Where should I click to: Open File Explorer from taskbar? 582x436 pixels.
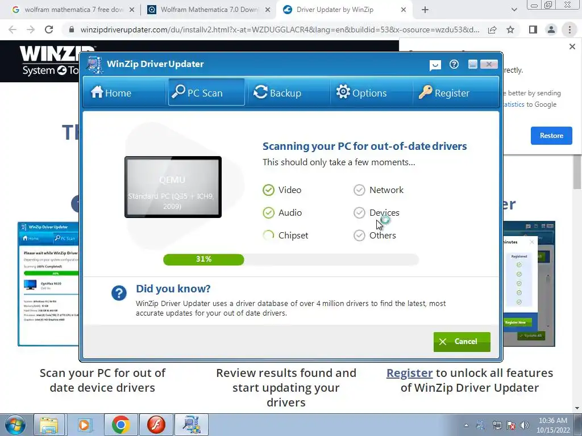coord(49,425)
